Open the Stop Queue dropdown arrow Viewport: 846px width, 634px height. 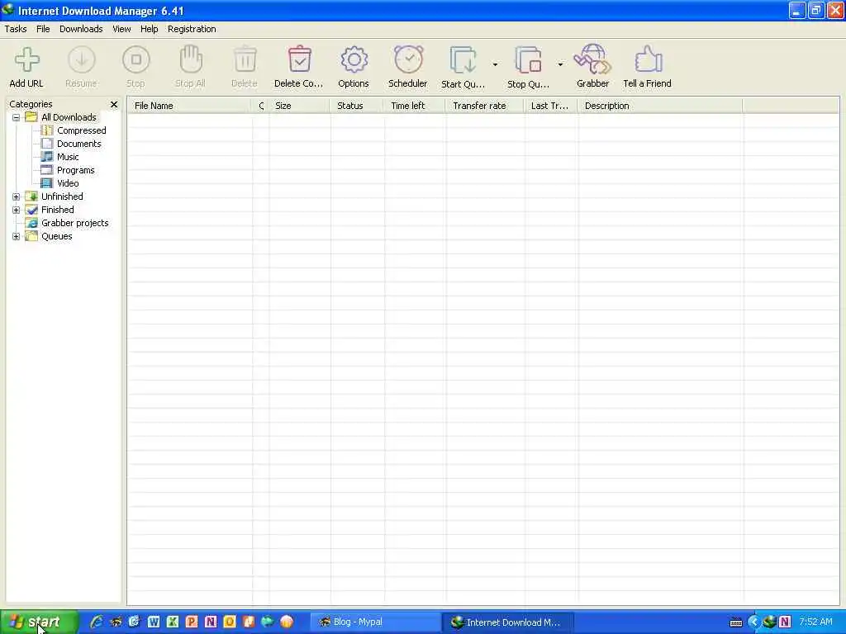[x=560, y=64]
